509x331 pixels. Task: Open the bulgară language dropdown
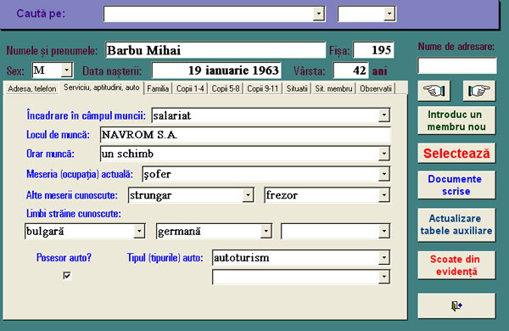pyautogui.click(x=139, y=231)
